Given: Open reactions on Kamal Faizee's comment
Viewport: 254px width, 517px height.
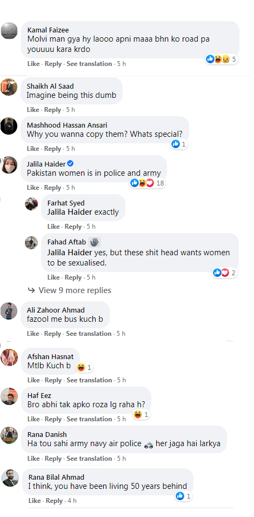Looking at the screenshot, I should (x=222, y=59).
